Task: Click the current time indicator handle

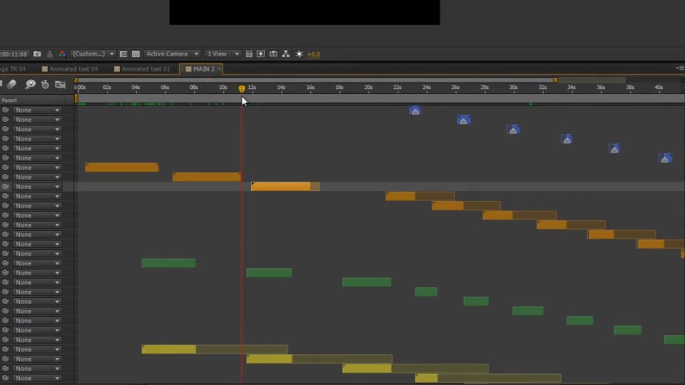Action: pos(242,88)
